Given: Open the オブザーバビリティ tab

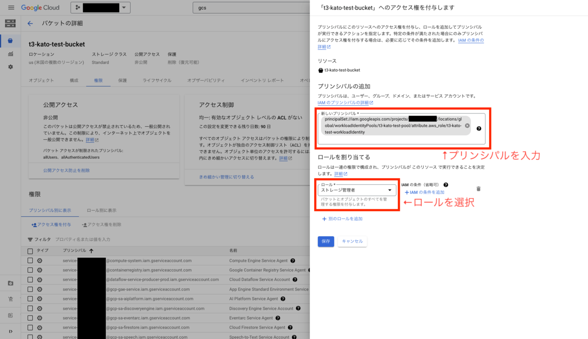Looking at the screenshot, I should pos(206,80).
